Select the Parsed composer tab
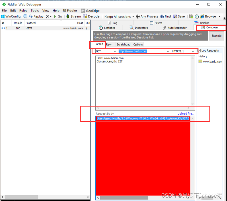Image resolution: width=227 pixels, height=201 pixels. pos(99,44)
